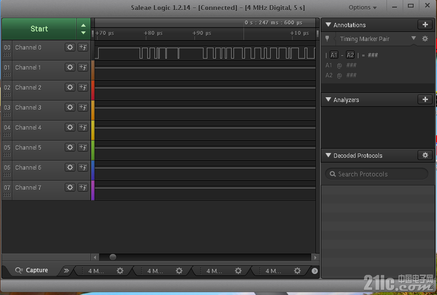Viewport: 437px width, 295px height.
Task: Click the annotation marker pin icon
Action: pos(327,39)
